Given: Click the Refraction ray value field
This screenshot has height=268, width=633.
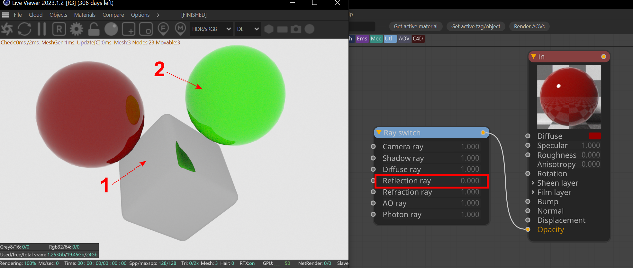Looking at the screenshot, I should pos(470,192).
